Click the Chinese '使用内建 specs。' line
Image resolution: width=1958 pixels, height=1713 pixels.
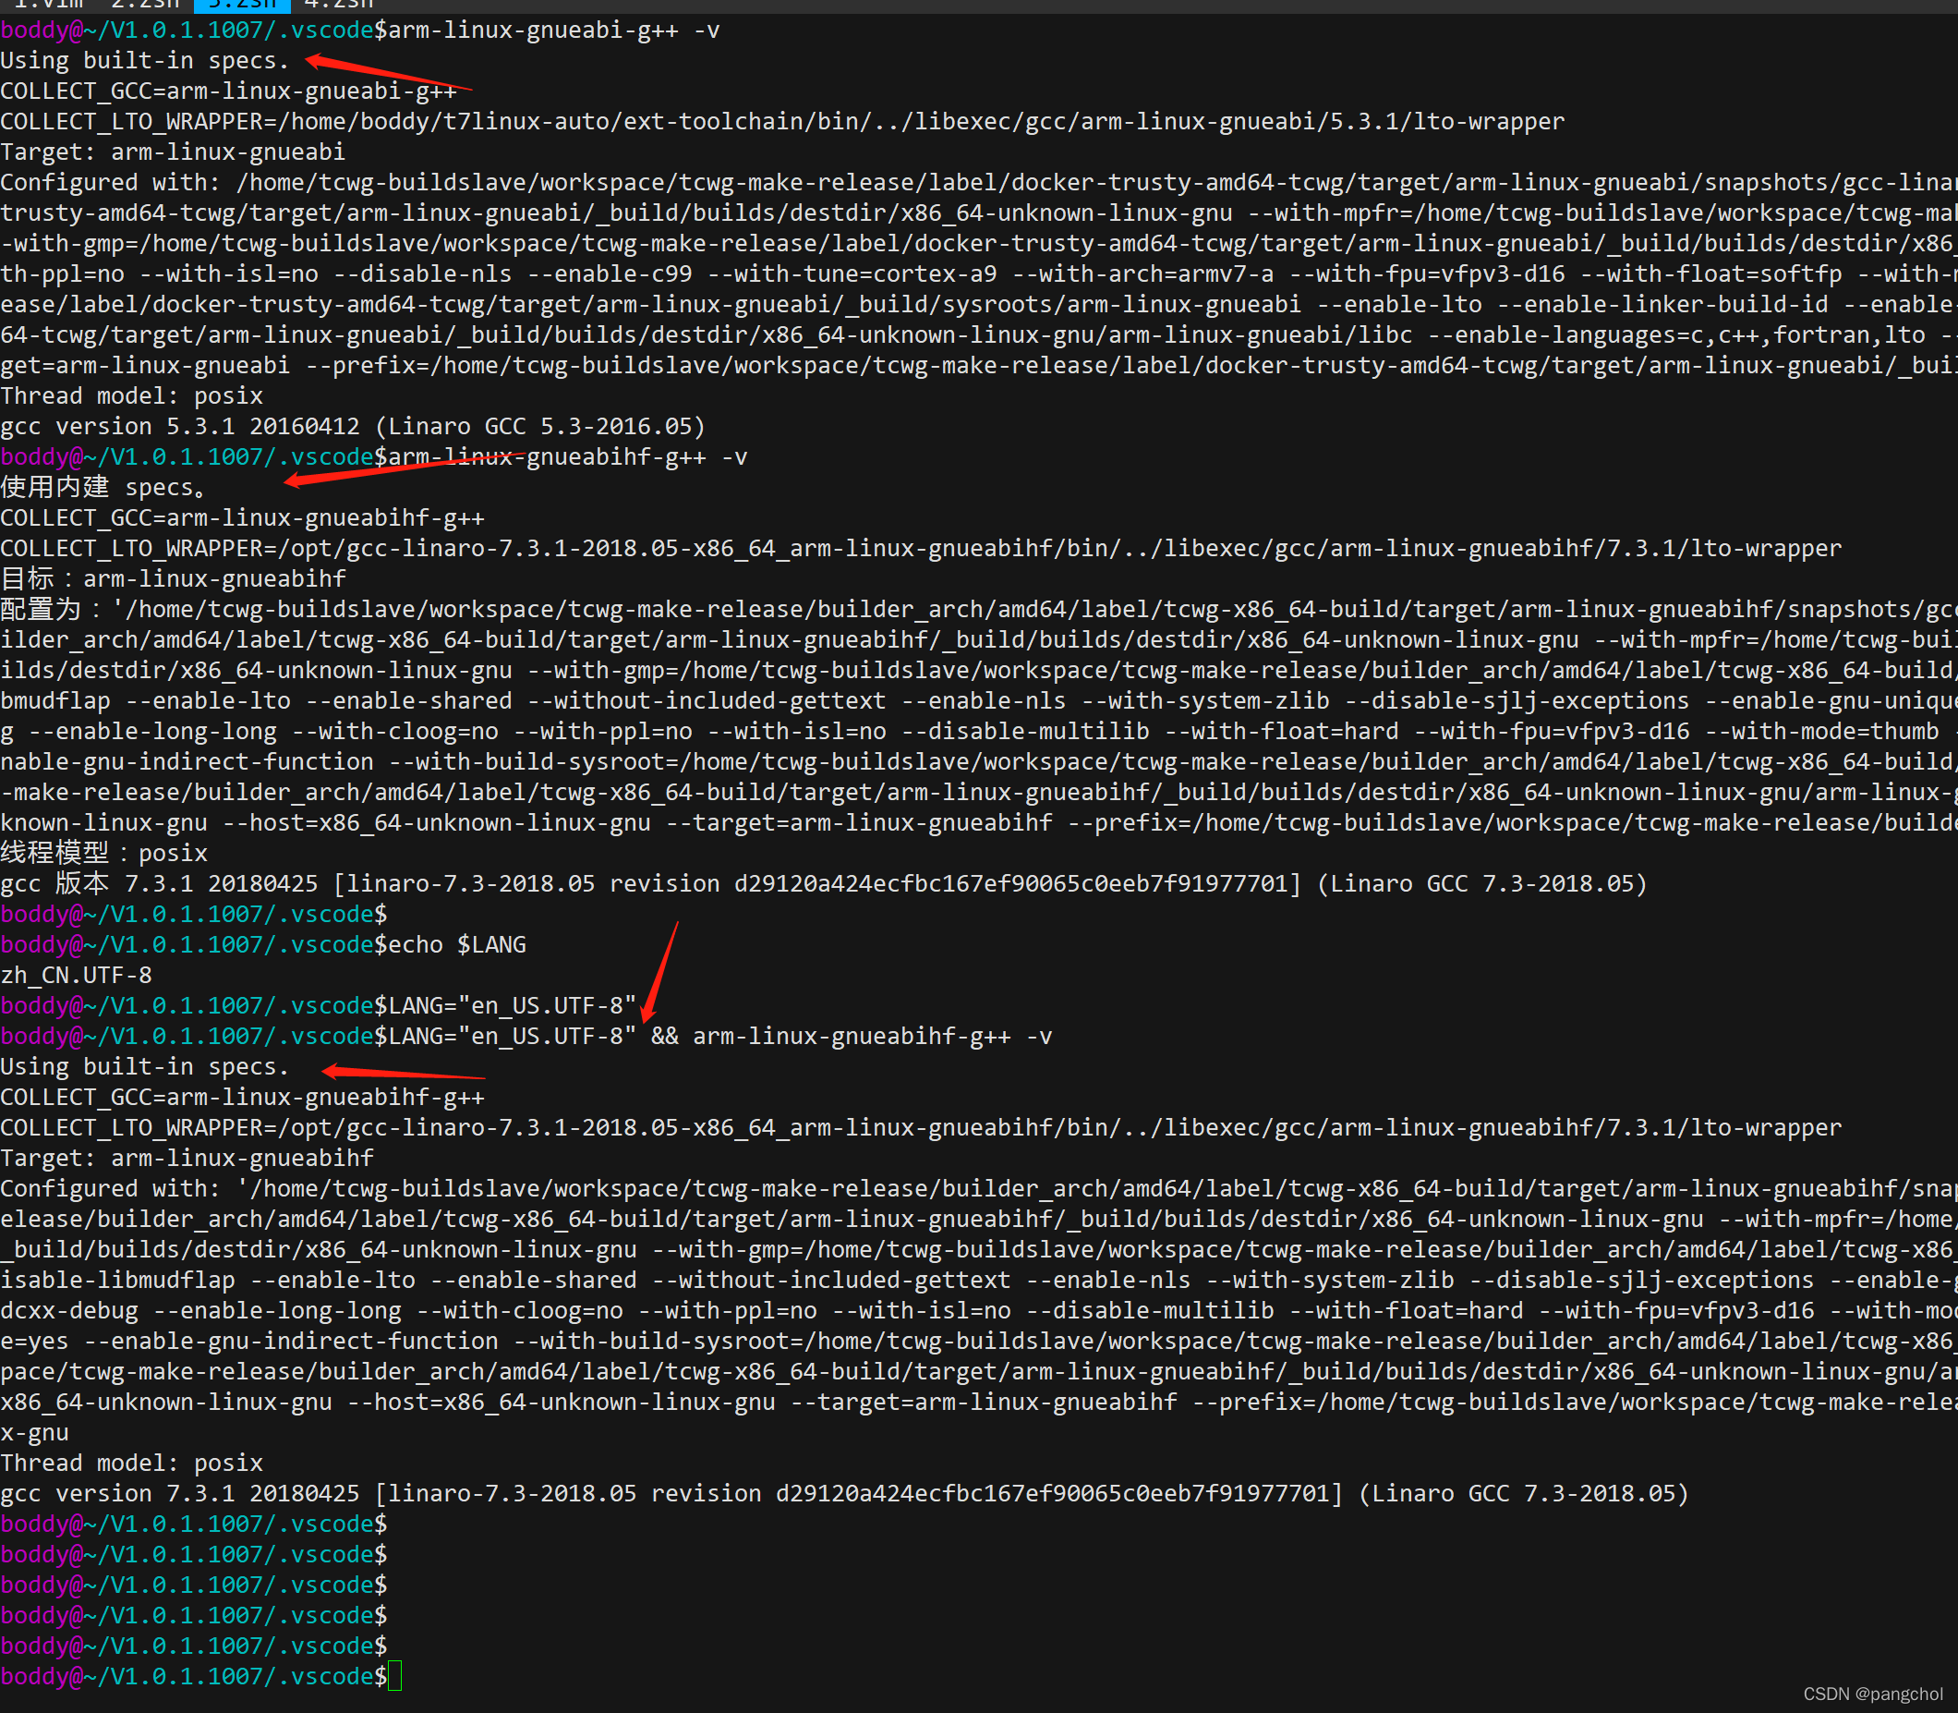[x=103, y=488]
